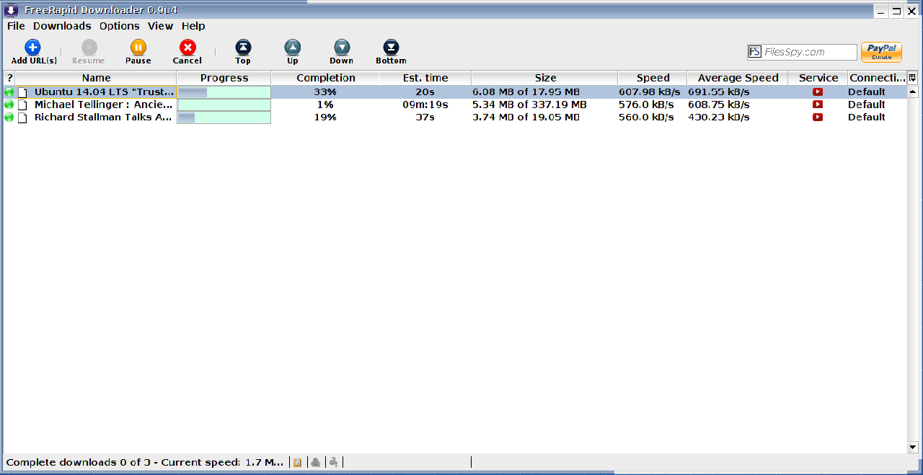Image resolution: width=923 pixels, height=475 pixels.
Task: Move selected download Down one position
Action: 342,48
